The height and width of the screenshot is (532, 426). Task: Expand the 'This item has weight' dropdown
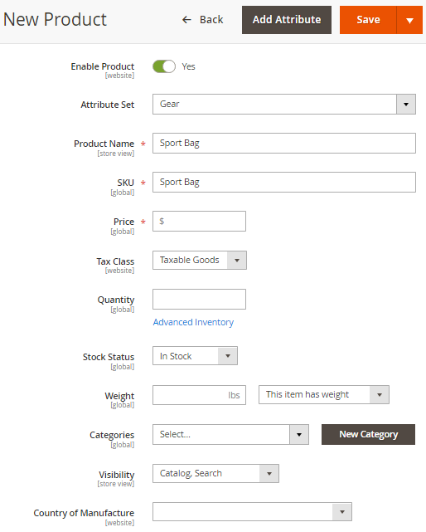point(324,394)
